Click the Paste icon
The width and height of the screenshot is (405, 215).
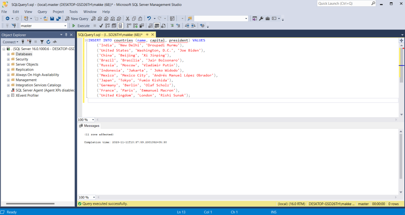pyautogui.click(x=140, y=19)
